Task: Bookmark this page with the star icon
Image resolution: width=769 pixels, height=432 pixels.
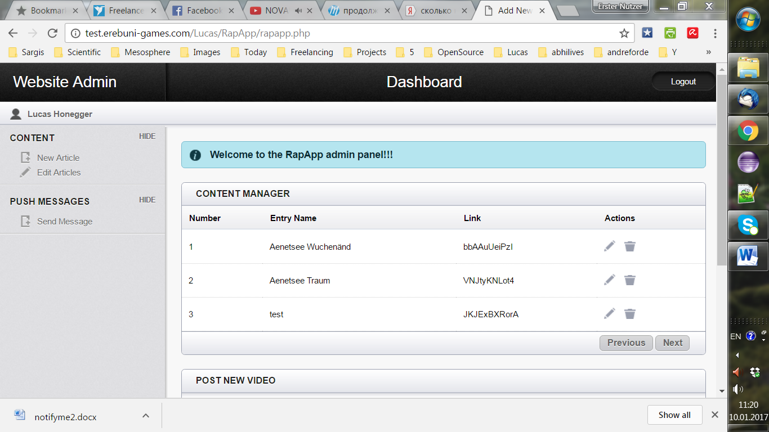Action: [624, 33]
